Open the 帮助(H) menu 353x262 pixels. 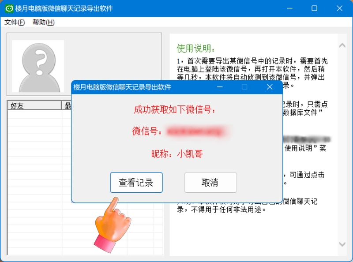pyautogui.click(x=44, y=22)
